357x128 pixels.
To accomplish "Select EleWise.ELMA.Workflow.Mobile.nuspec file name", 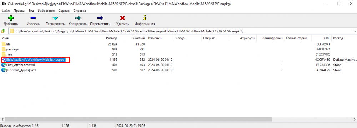I will pos(35,60).
